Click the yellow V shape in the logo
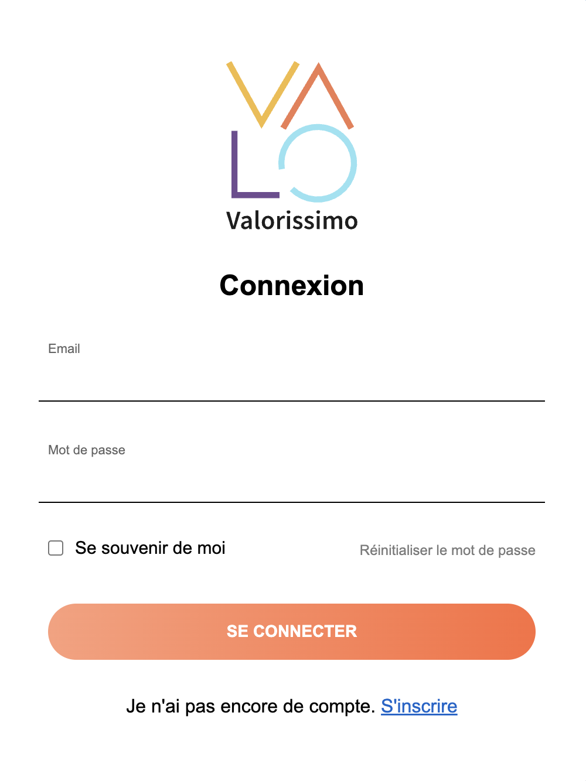586x781 pixels. point(245,92)
